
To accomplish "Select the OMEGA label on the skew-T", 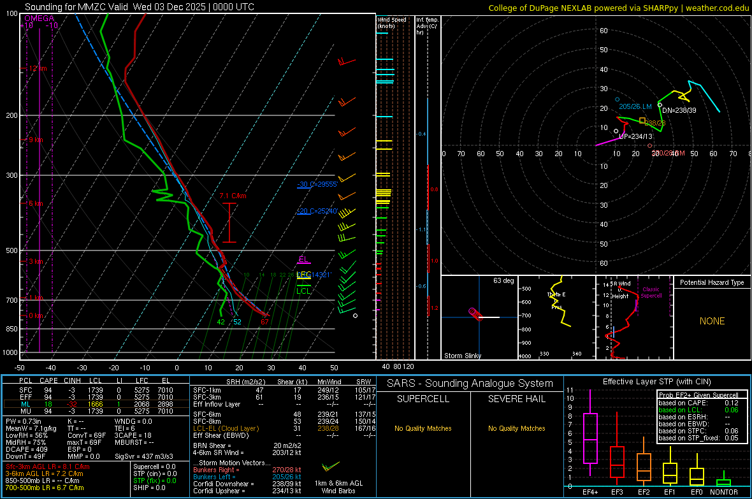I will pos(40,18).
